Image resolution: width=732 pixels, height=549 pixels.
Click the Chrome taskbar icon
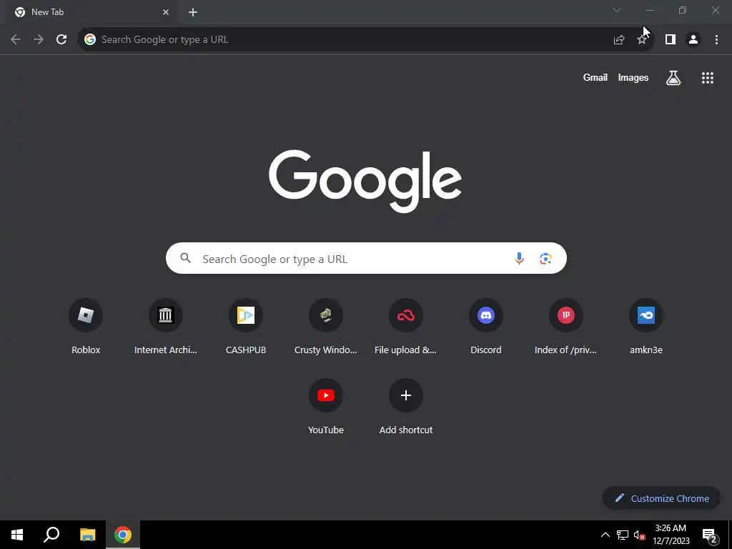click(x=123, y=535)
